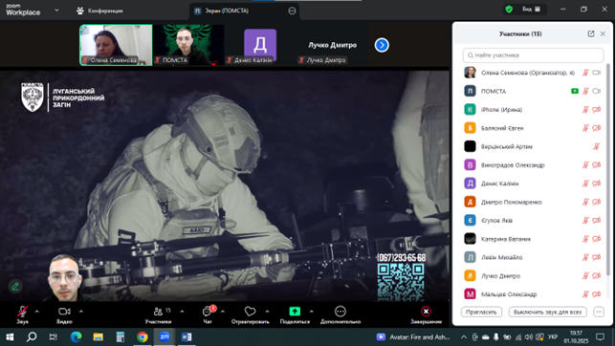
Task: Click the Пригласить button
Action: click(x=481, y=313)
